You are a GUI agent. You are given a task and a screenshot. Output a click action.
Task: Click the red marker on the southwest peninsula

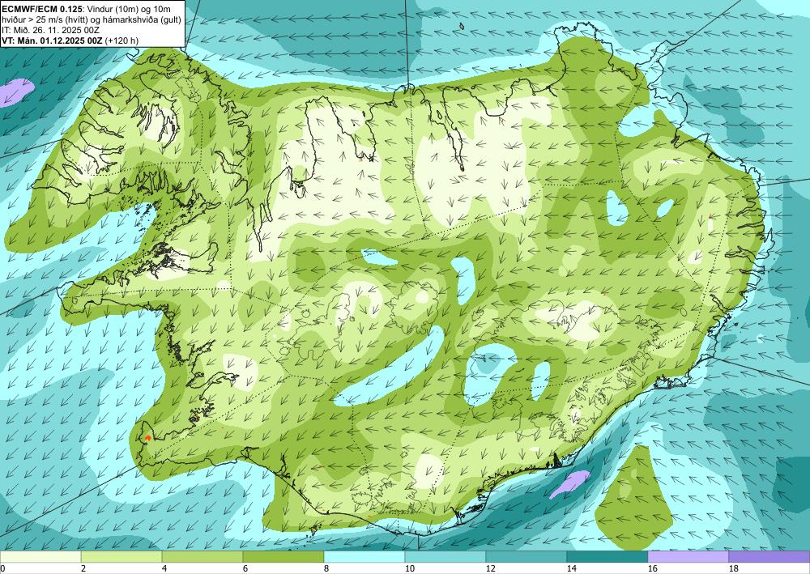tap(147, 438)
